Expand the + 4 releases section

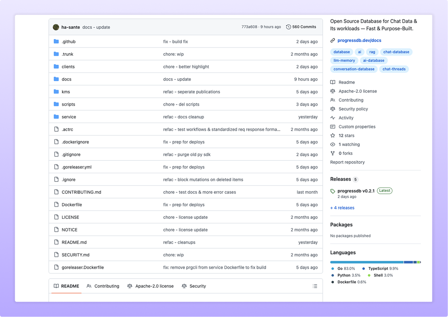coord(342,208)
